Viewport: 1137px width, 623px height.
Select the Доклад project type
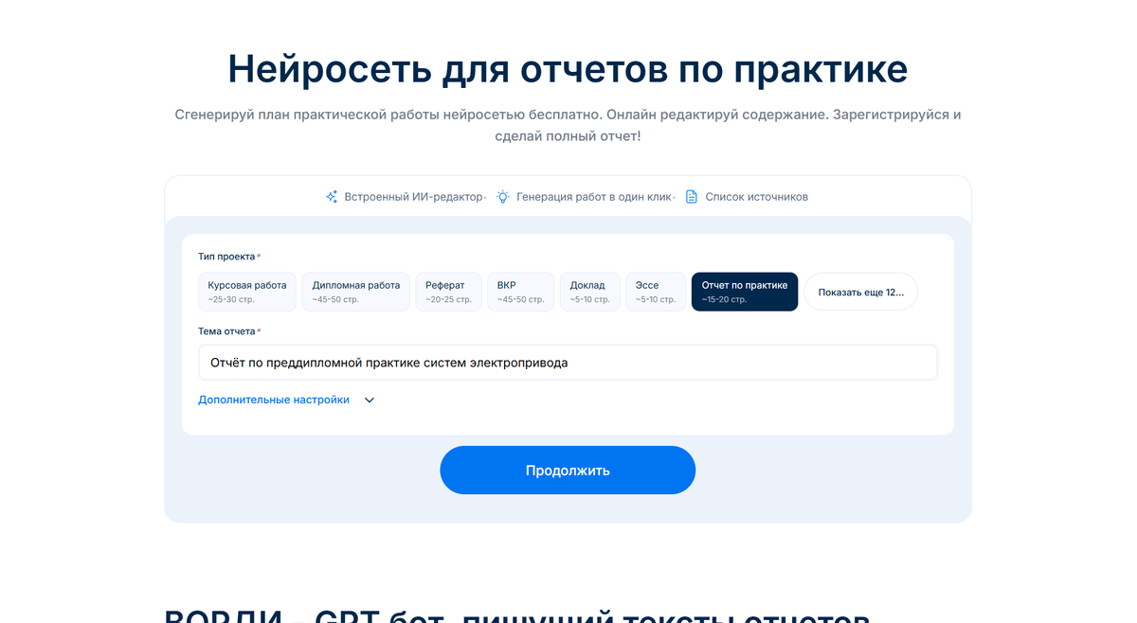click(589, 292)
